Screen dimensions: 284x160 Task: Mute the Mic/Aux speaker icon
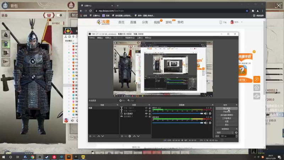[206, 113]
